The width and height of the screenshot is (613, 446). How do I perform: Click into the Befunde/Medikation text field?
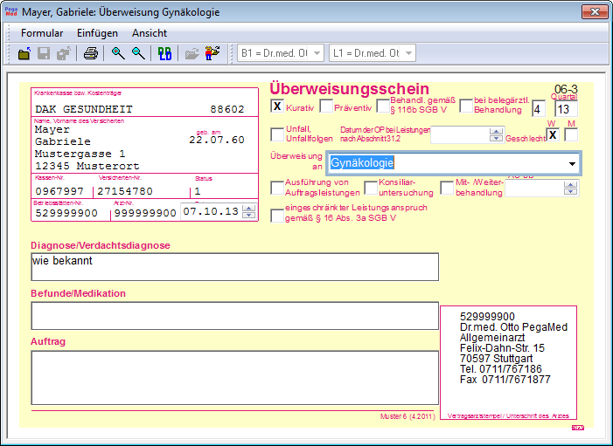[234, 315]
